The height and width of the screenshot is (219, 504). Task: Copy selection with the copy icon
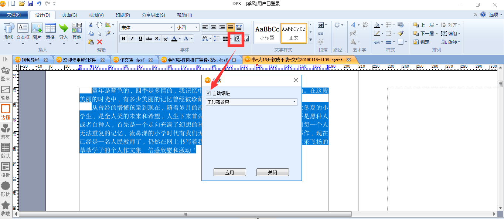tap(91, 33)
